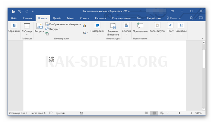Open the Таблица insert dropdown
This screenshot has height=123, width=213.
pyautogui.click(x=27, y=29)
